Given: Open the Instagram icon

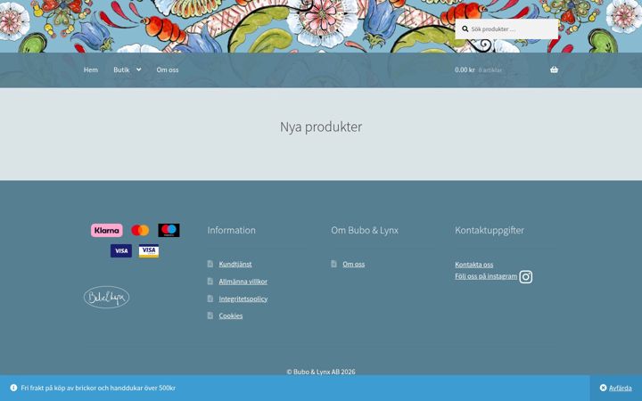Looking at the screenshot, I should point(526,277).
